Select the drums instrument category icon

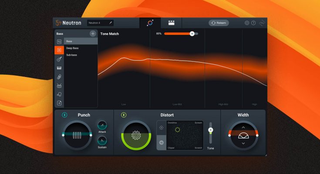pyautogui.click(x=59, y=86)
